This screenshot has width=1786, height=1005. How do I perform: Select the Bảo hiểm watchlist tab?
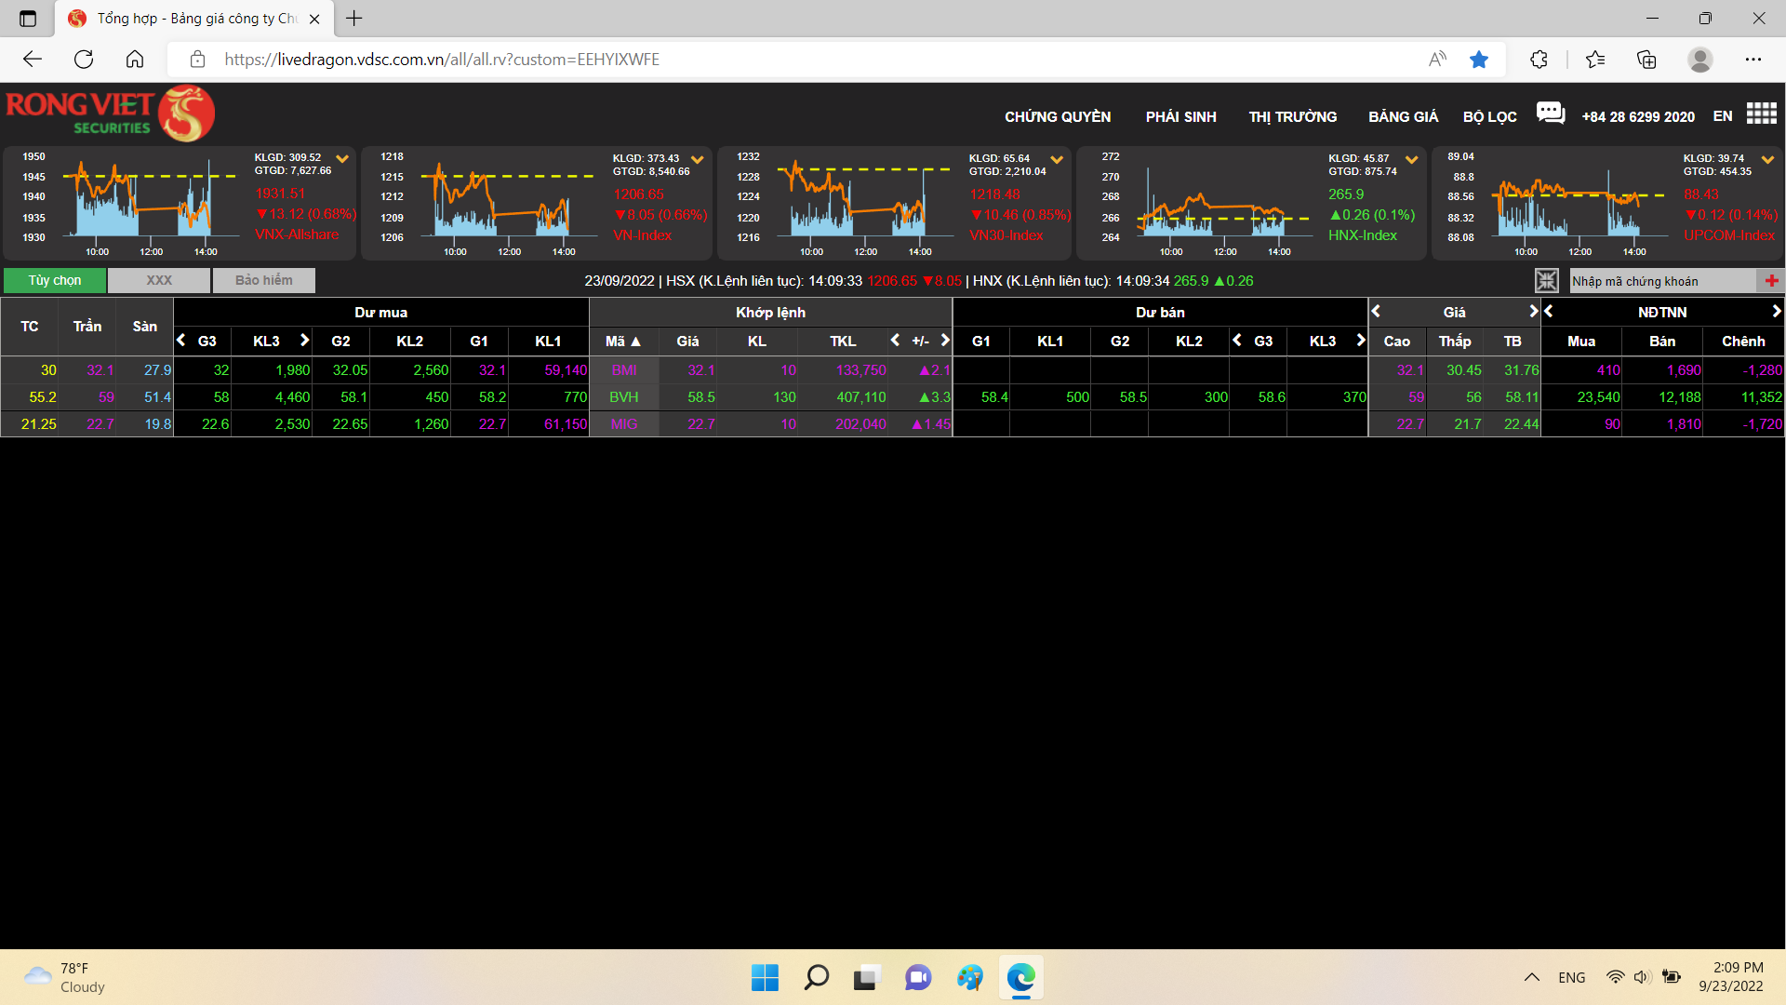point(263,280)
